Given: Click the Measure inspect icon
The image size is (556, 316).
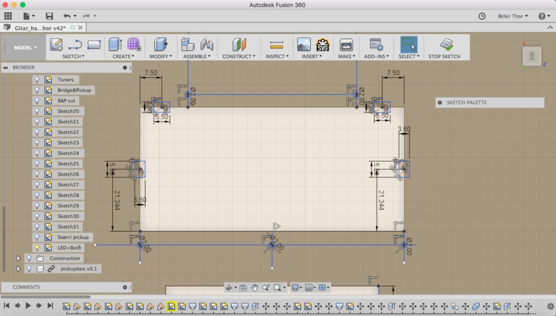Looking at the screenshot, I should click(x=277, y=45).
